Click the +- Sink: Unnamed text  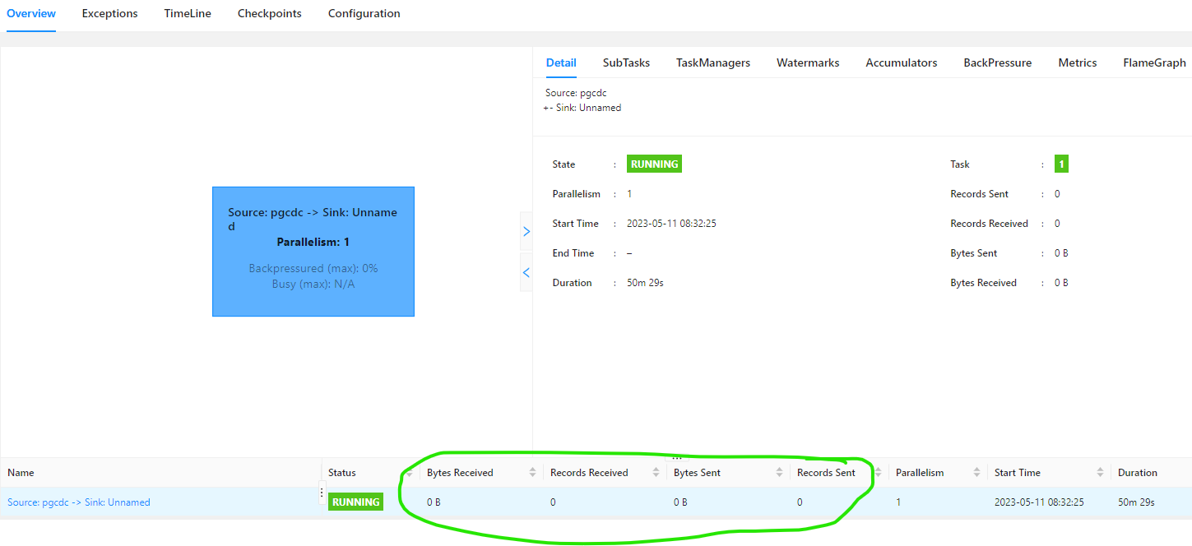tap(582, 108)
